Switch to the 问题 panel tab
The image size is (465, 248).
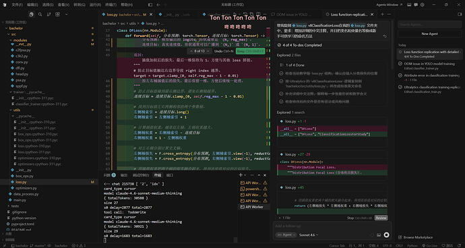tap(109, 175)
